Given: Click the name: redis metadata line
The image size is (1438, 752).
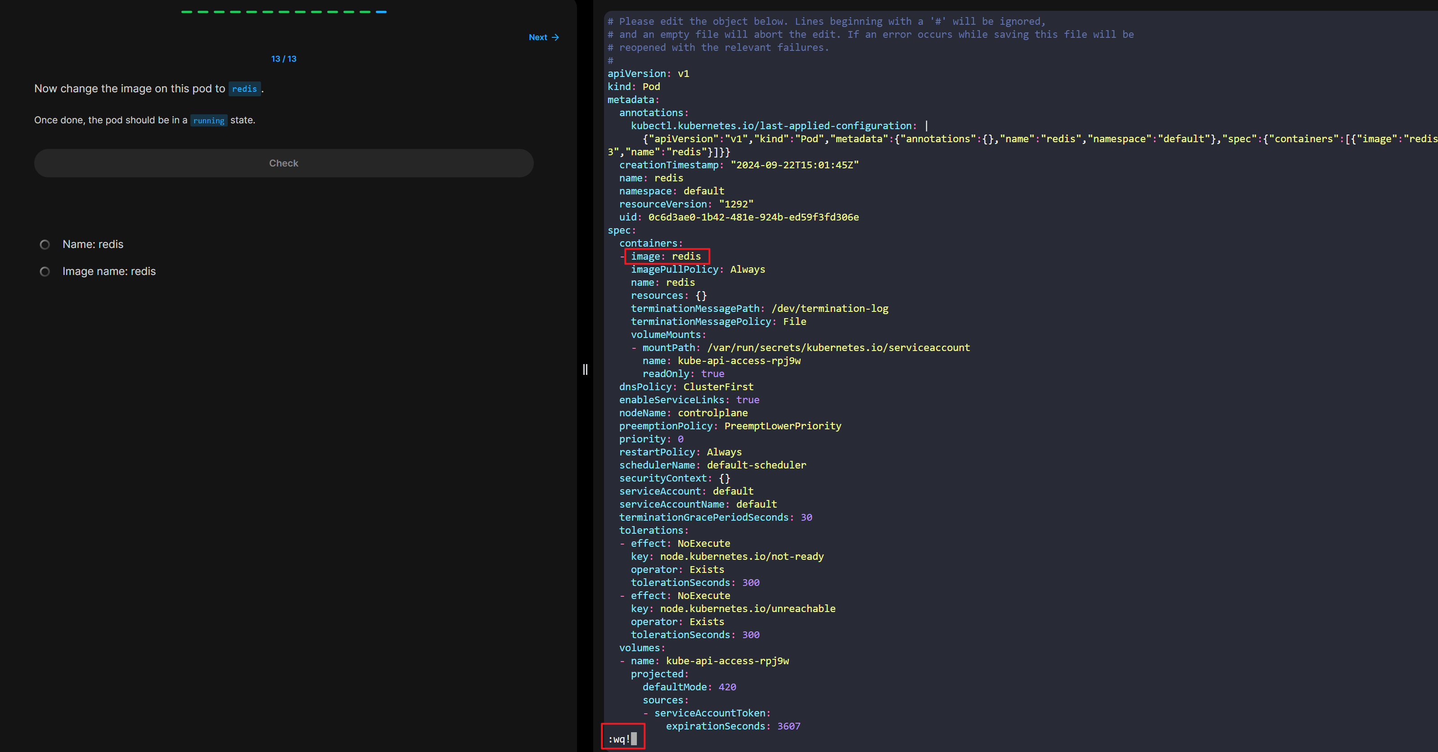Looking at the screenshot, I should 650,178.
